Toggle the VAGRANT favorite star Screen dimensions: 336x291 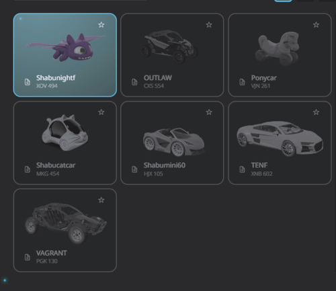click(x=101, y=200)
